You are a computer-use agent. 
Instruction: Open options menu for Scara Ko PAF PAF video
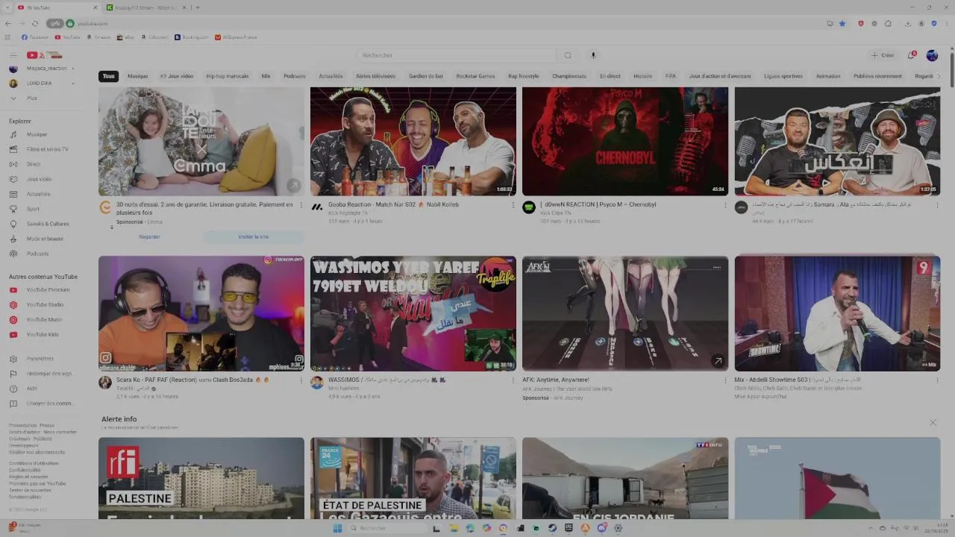[301, 380]
